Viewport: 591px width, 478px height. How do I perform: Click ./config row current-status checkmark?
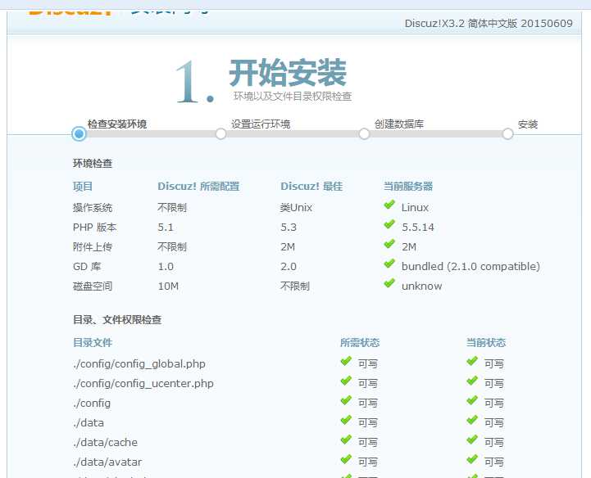click(x=472, y=400)
